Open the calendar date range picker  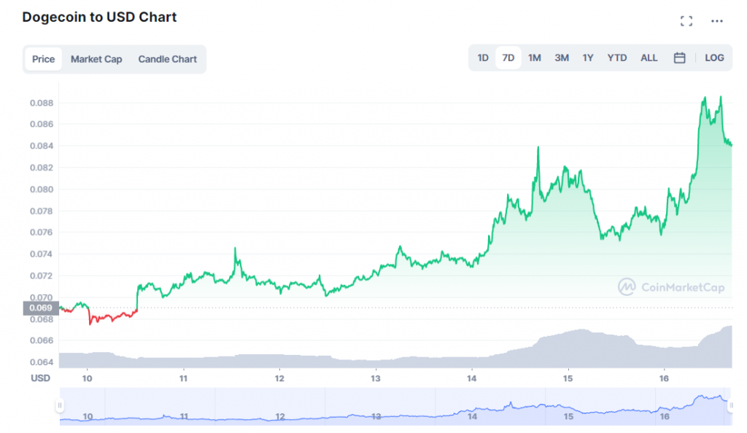679,57
